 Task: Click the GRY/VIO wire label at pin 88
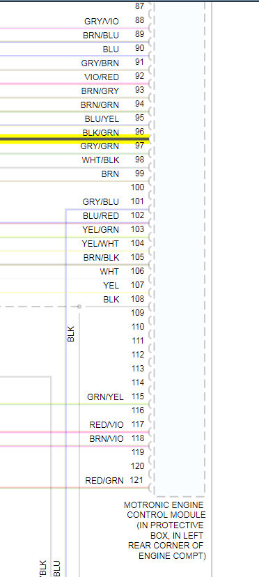pos(102,22)
